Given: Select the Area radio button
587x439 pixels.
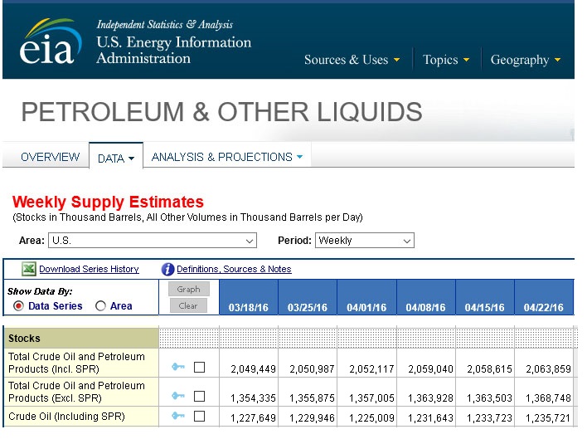Looking at the screenshot, I should coord(101,306).
